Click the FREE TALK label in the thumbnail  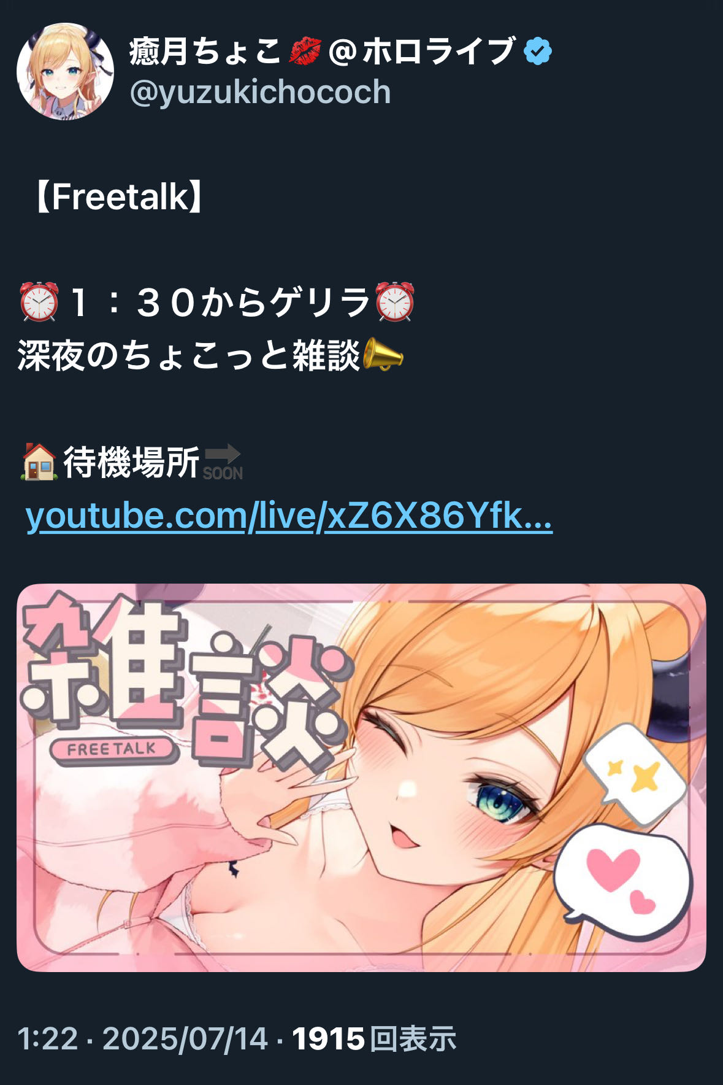point(112,749)
